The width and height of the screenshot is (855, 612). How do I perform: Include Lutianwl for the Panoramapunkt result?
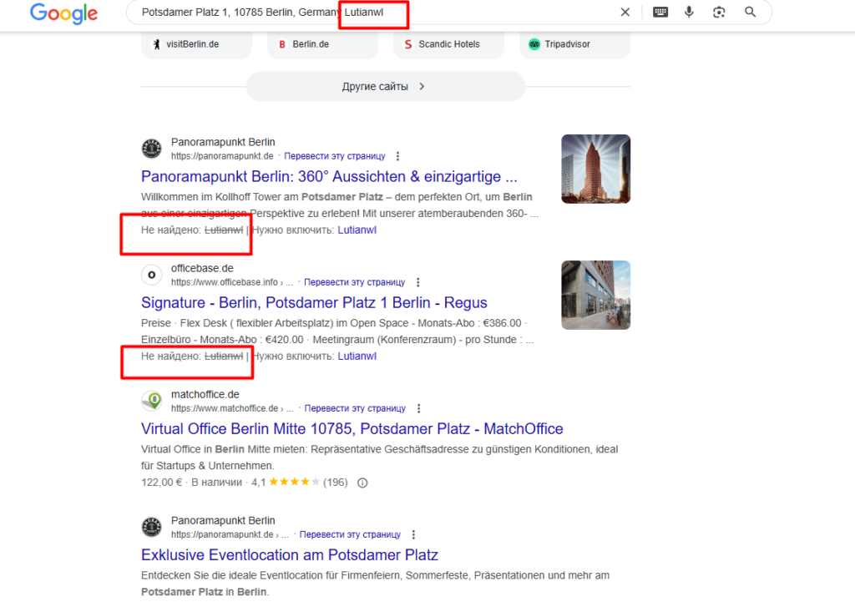357,230
